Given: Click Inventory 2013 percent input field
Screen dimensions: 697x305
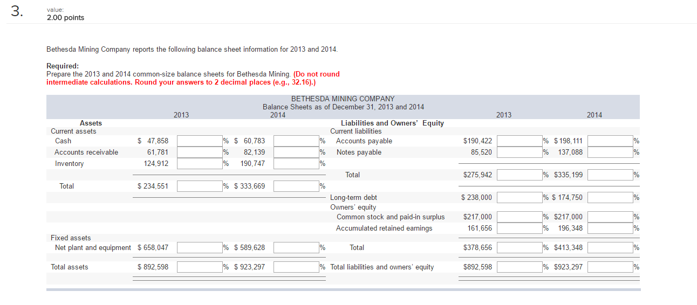Looking at the screenshot, I should 200,164.
